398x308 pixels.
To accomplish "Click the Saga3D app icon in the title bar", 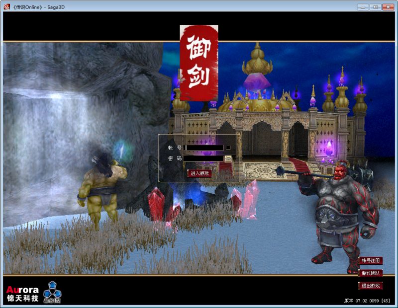I will 7,7.
